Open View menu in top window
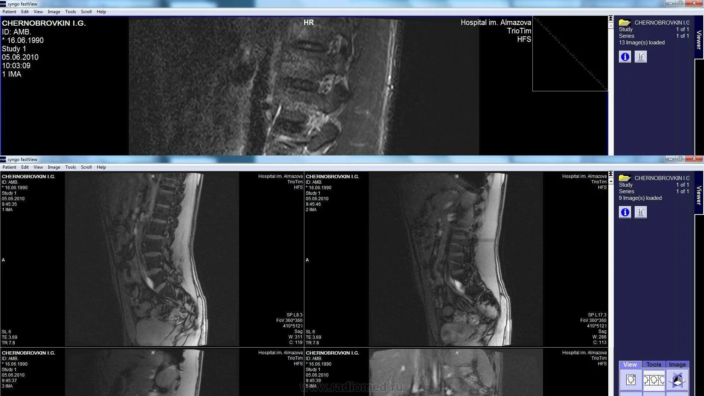The width and height of the screenshot is (704, 396). click(38, 12)
